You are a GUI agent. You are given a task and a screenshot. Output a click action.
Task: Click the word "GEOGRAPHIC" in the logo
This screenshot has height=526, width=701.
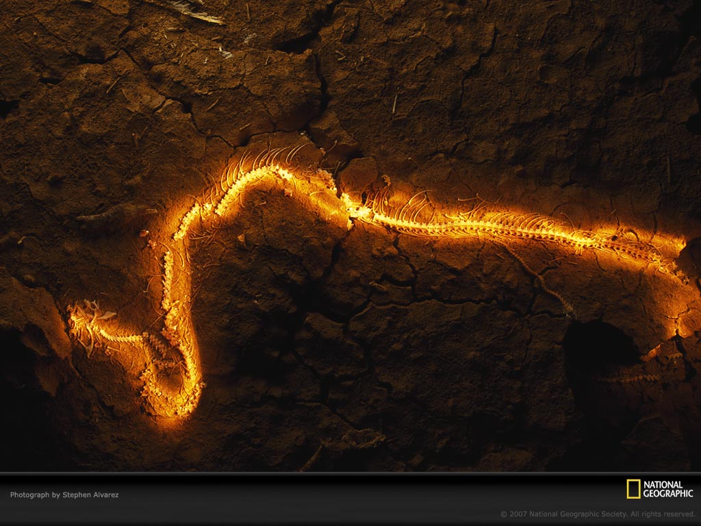pyautogui.click(x=668, y=493)
